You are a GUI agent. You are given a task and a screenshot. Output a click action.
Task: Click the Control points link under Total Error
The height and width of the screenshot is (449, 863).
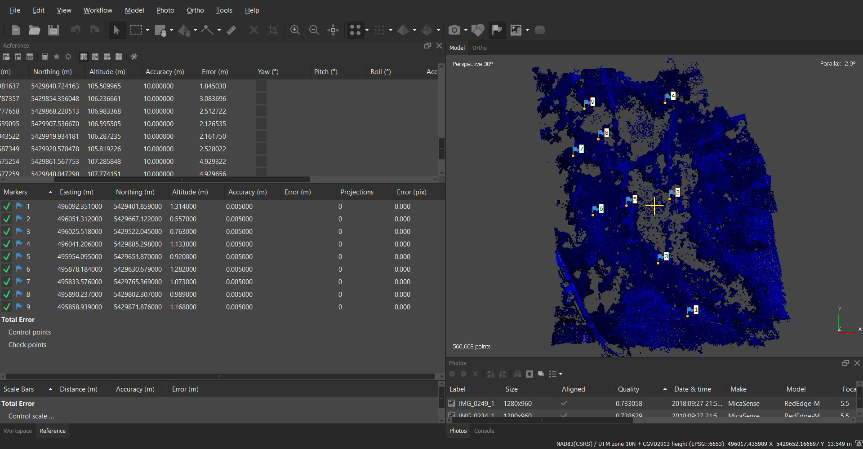[x=30, y=332]
